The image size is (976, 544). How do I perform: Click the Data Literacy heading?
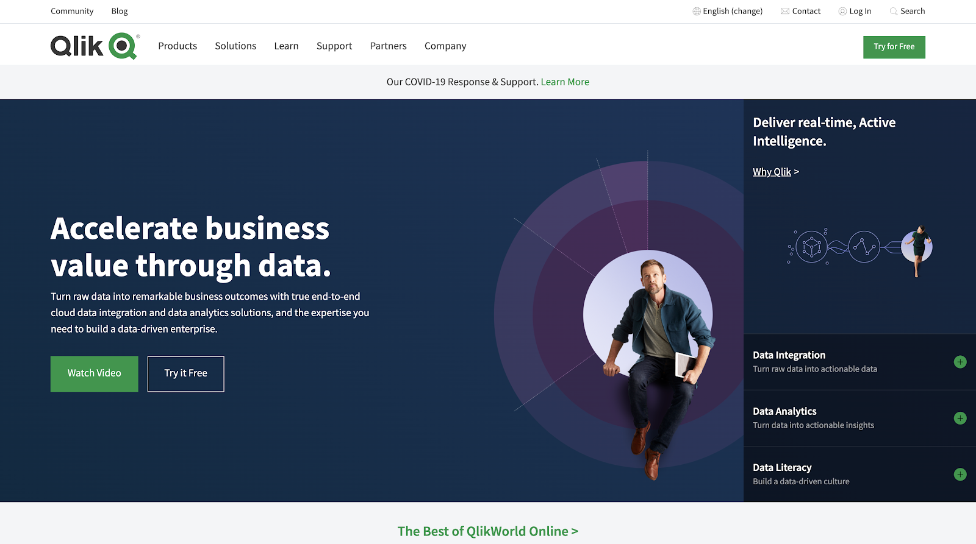782,467
